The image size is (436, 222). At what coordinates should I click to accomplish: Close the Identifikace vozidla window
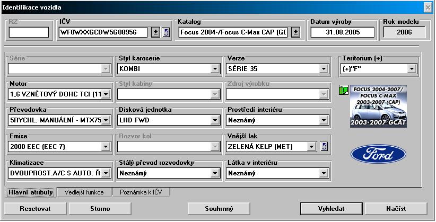tap(428, 7)
